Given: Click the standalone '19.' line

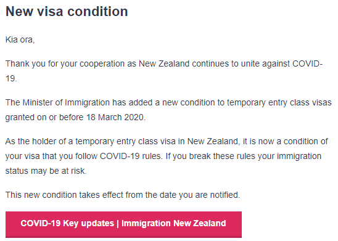Looking at the screenshot, I should (x=11, y=79).
